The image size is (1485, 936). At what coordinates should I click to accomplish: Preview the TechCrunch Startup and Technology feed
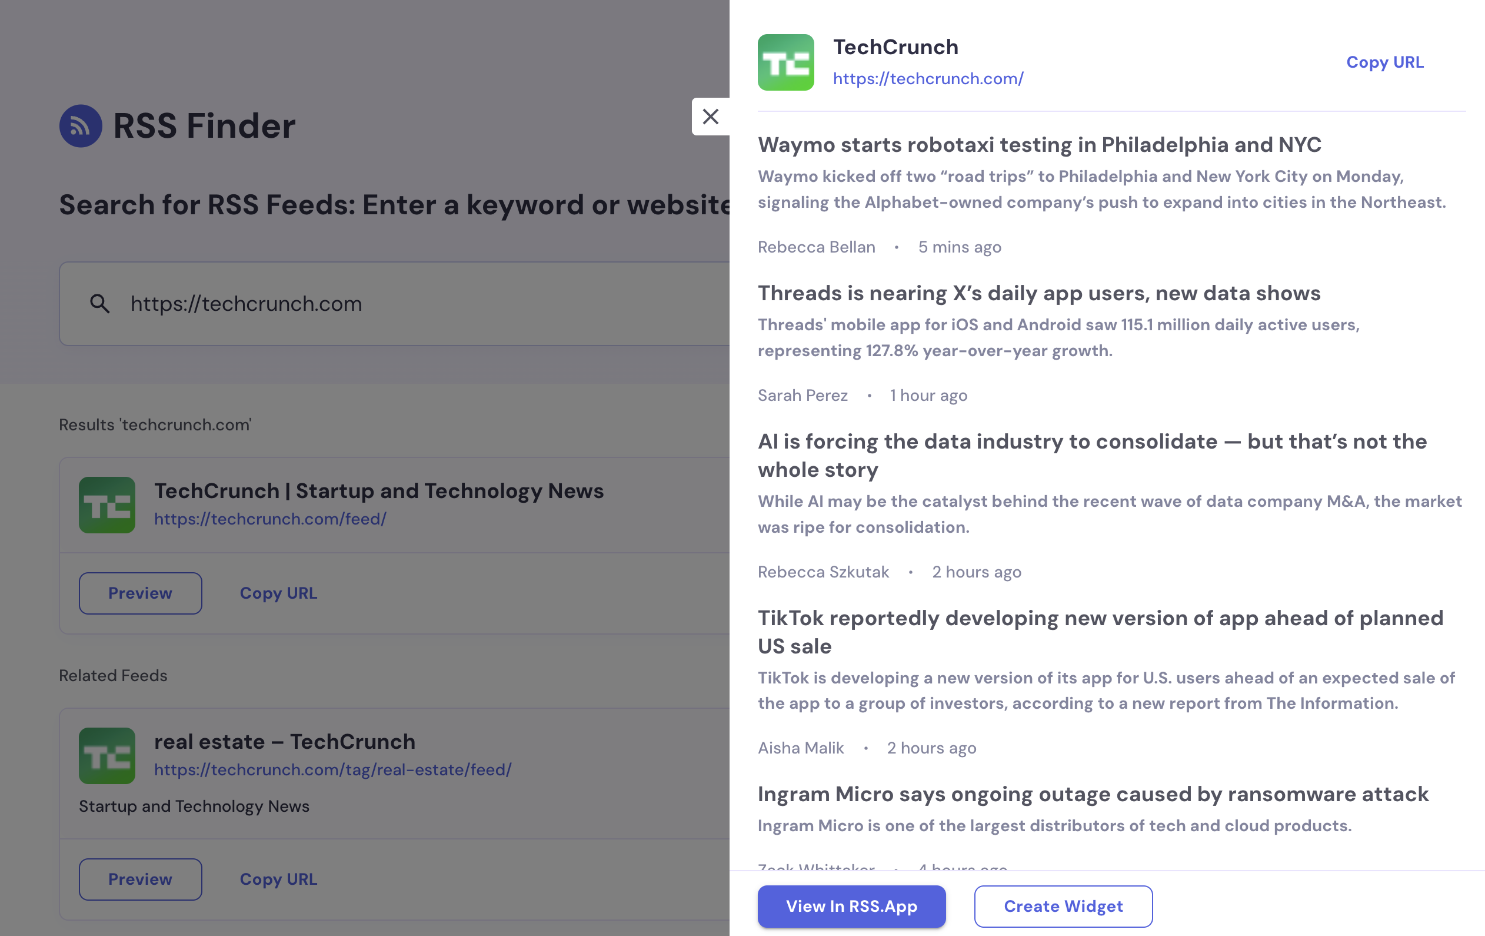(141, 593)
